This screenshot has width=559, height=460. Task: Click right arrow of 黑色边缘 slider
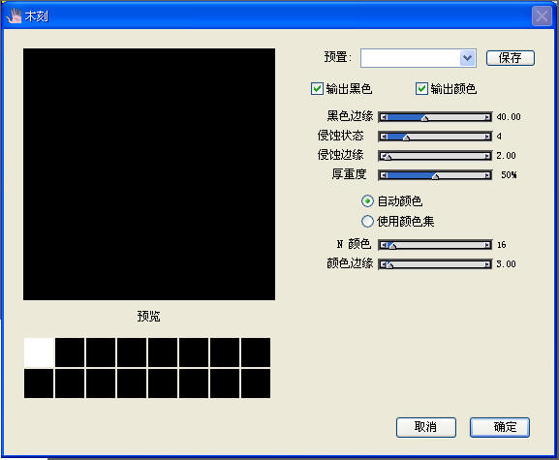pyautogui.click(x=487, y=117)
